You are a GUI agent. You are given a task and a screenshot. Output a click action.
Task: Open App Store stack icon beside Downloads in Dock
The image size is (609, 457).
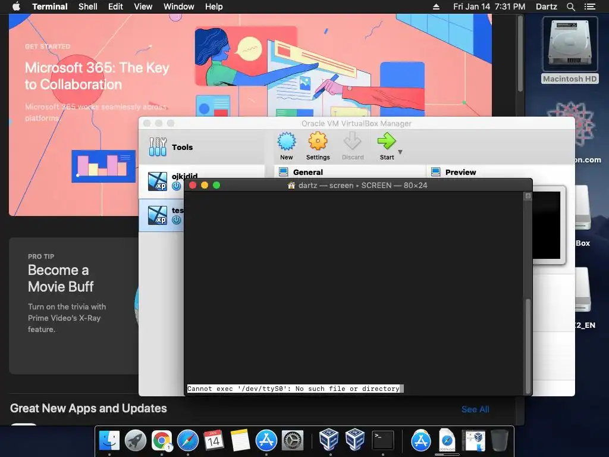coord(421,441)
